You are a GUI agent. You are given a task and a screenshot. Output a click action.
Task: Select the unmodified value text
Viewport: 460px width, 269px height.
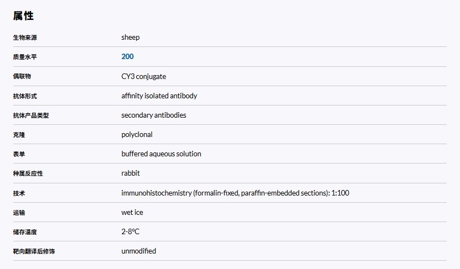pyautogui.click(x=138, y=251)
